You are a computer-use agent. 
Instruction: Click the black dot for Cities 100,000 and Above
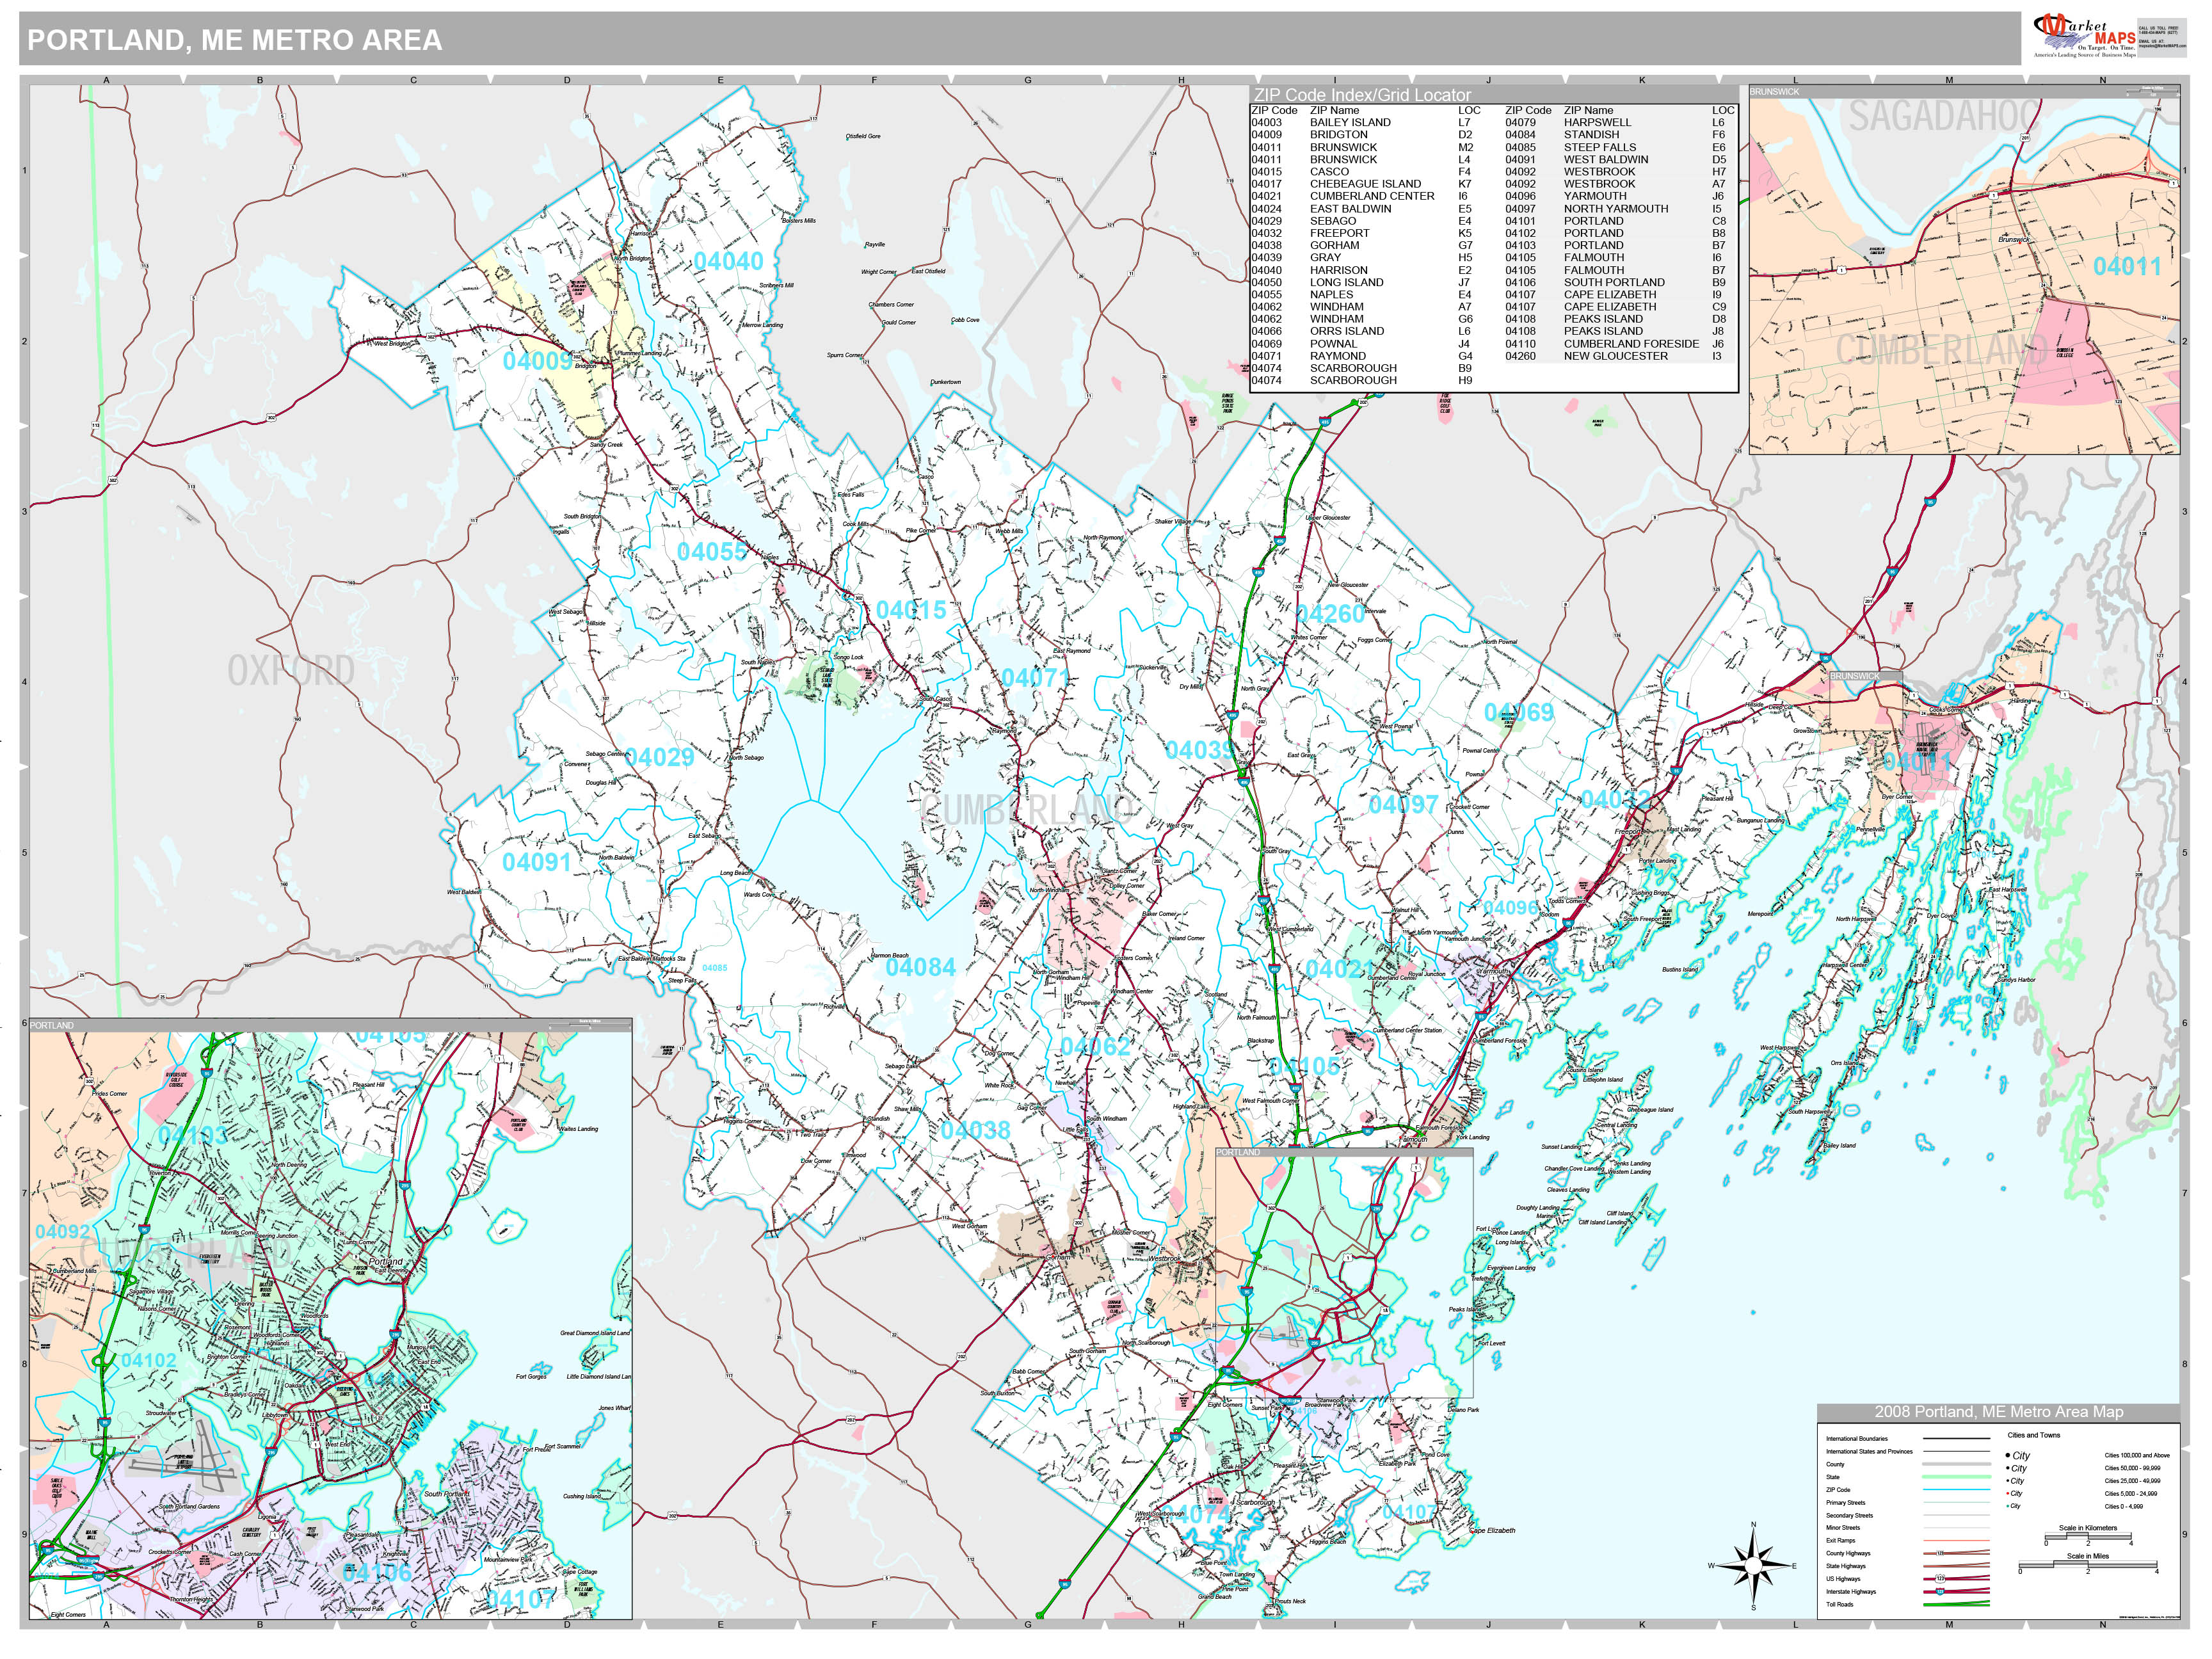pyautogui.click(x=2008, y=1455)
